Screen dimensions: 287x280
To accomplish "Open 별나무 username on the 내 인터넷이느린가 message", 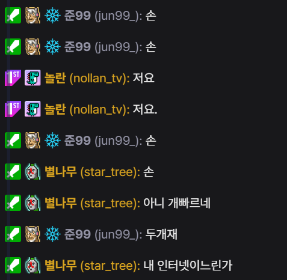I will pos(92,266).
